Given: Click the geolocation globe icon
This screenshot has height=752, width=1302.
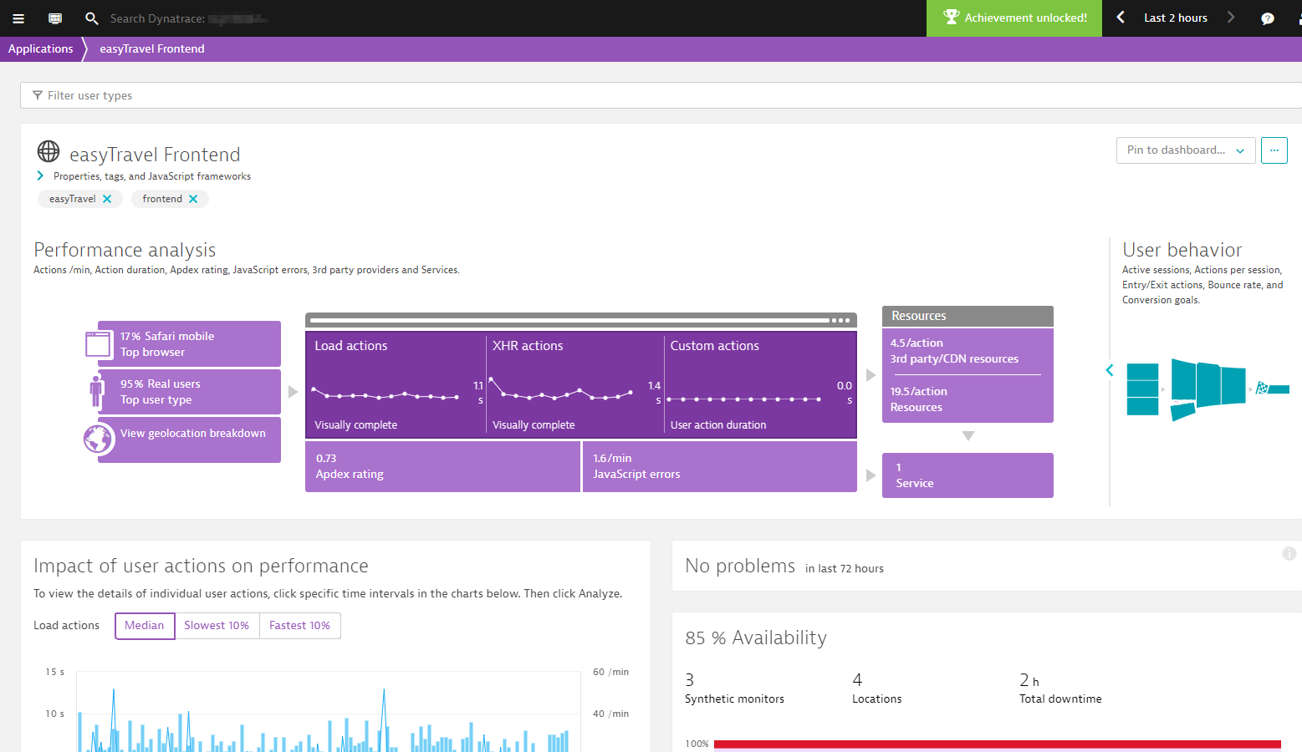Looking at the screenshot, I should click(x=99, y=439).
